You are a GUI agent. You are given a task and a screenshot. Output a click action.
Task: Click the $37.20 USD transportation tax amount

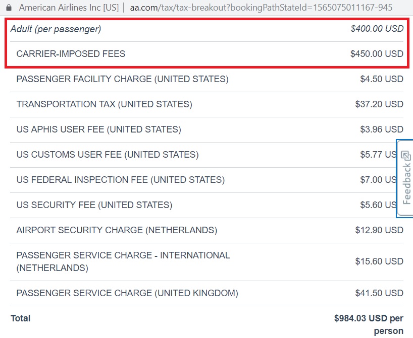point(379,104)
